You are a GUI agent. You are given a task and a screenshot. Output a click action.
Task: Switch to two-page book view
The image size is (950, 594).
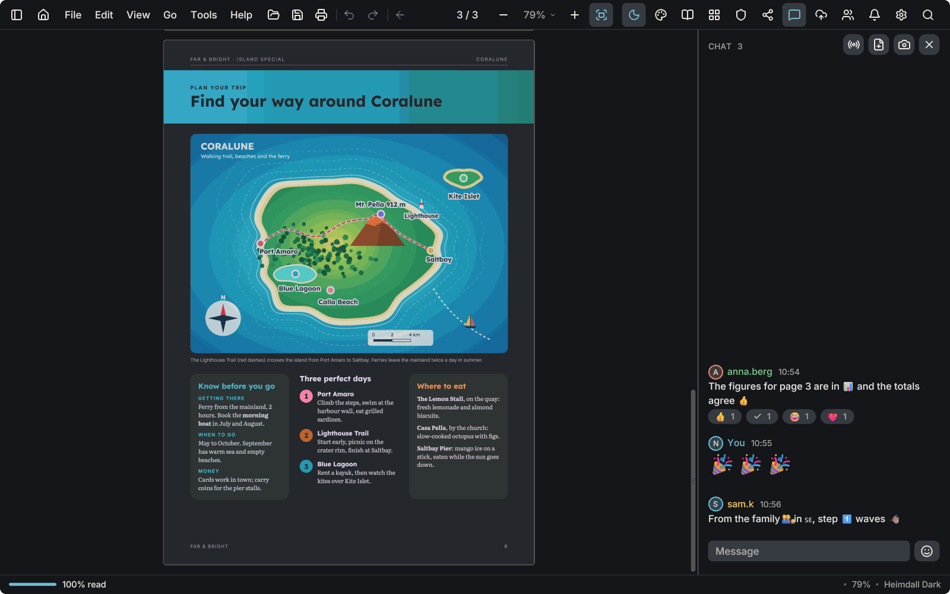coord(688,15)
